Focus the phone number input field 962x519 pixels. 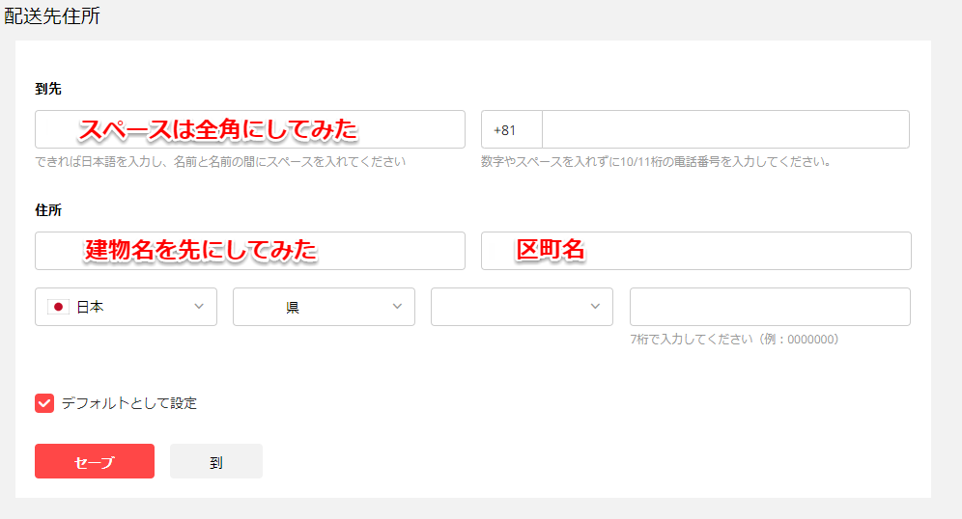click(725, 129)
